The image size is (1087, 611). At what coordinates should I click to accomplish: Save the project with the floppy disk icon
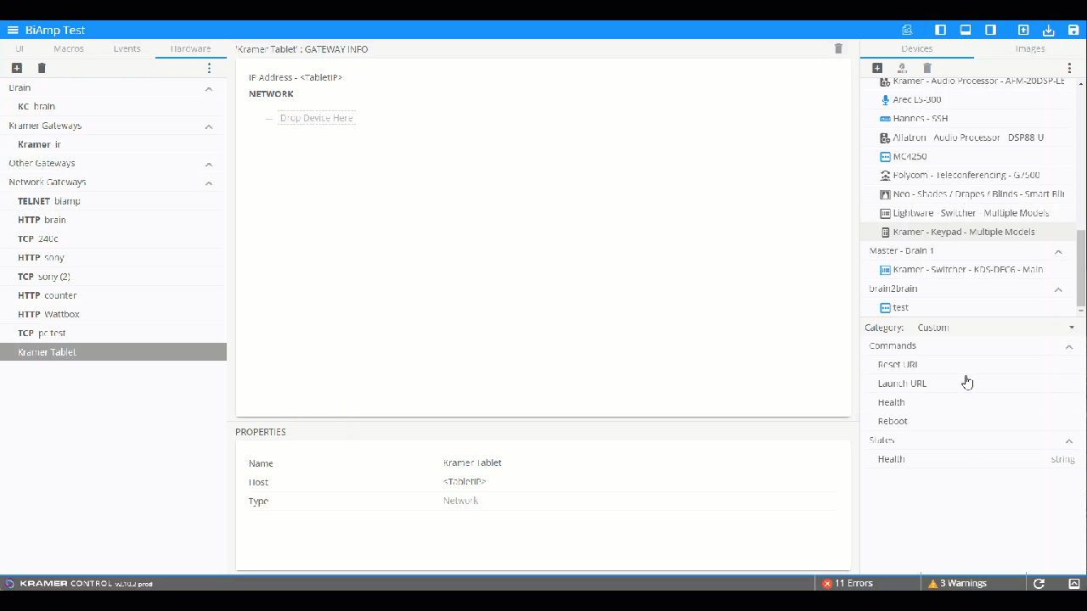(1073, 31)
